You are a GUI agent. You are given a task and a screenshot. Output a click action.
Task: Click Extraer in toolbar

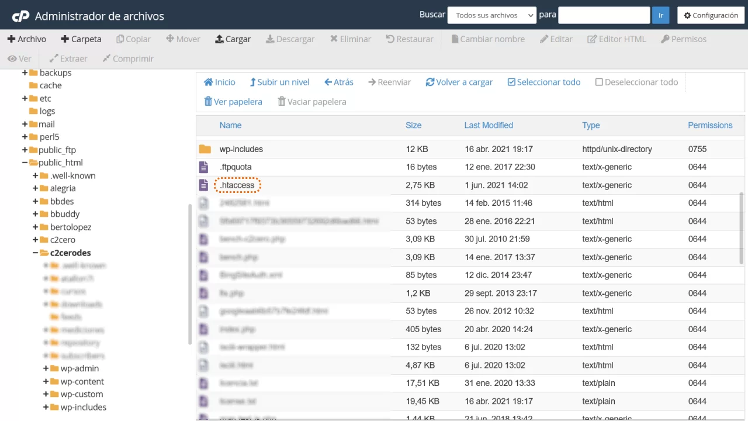click(68, 59)
